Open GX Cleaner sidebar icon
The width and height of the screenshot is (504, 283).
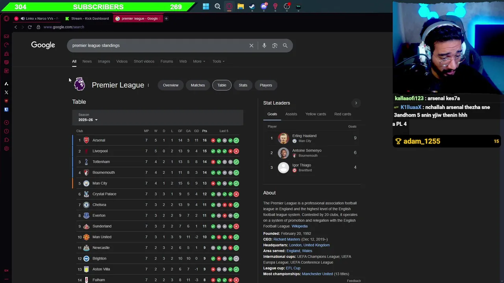click(6, 53)
